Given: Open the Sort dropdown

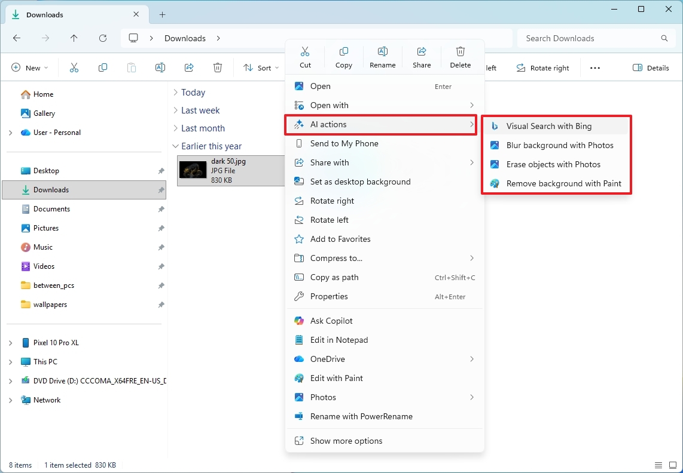Looking at the screenshot, I should (x=260, y=67).
